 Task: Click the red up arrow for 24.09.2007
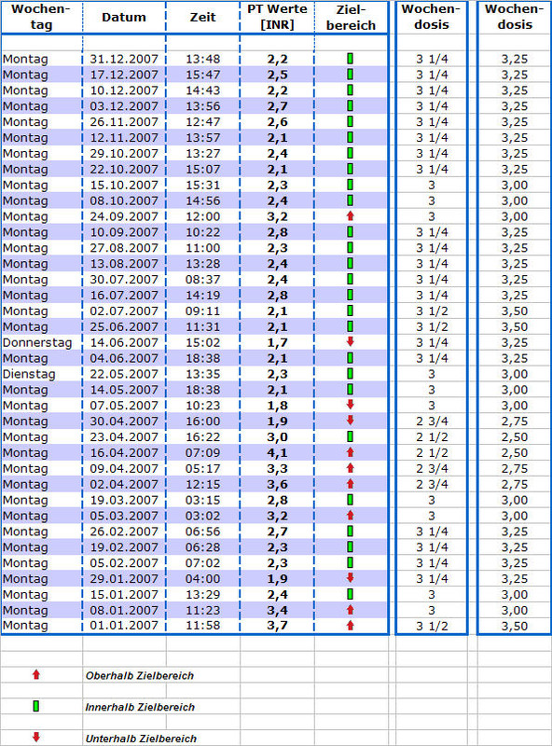(351, 216)
